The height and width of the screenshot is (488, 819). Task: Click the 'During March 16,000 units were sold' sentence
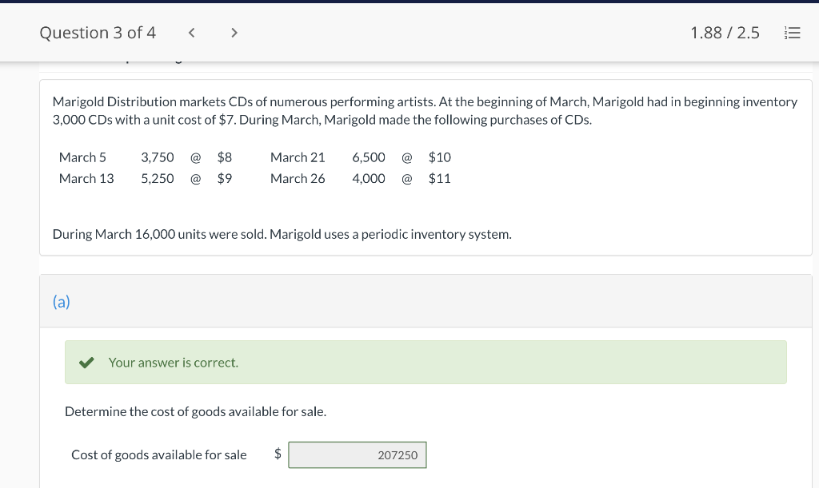(x=160, y=235)
